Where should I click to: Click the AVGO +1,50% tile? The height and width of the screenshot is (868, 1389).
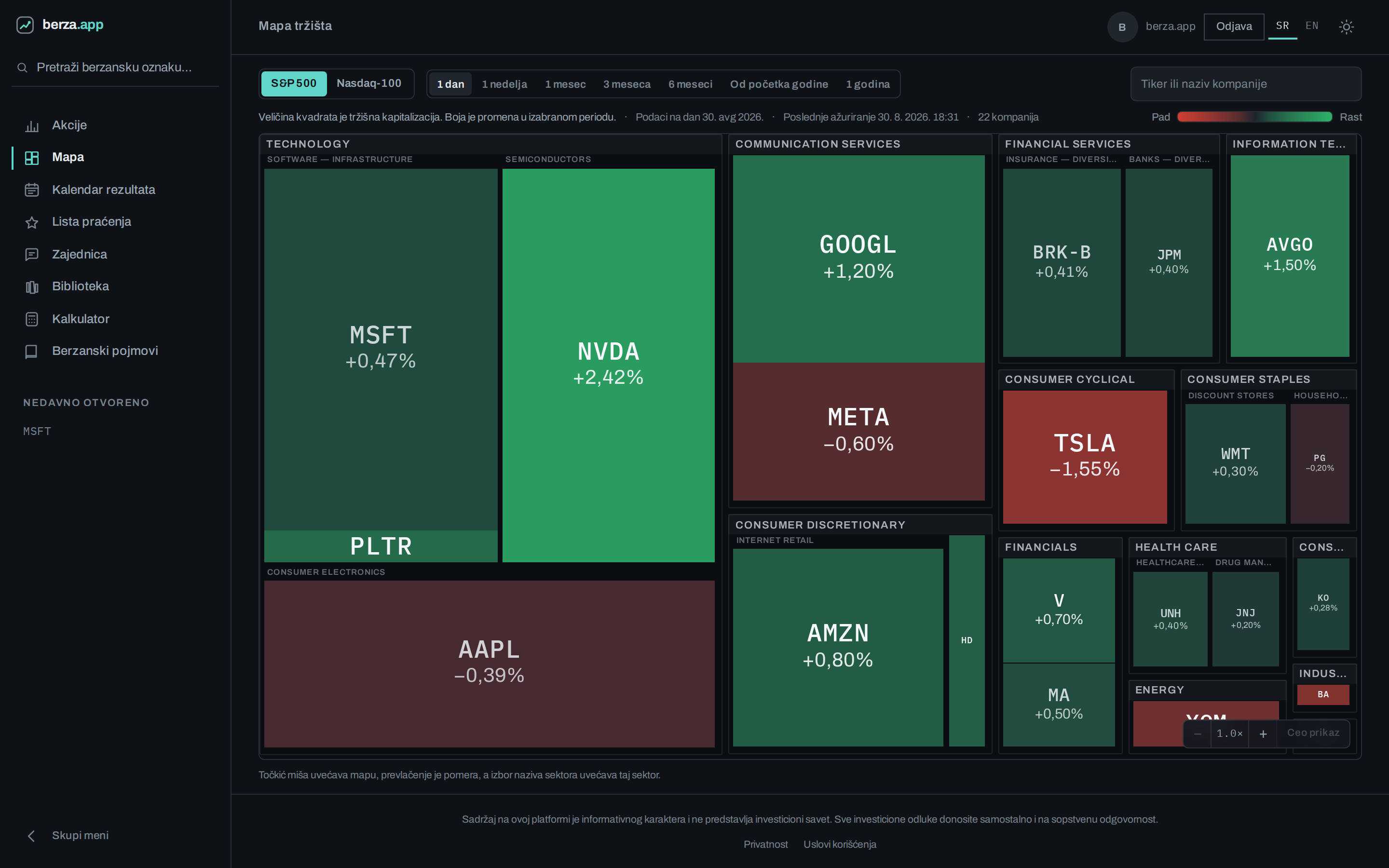click(1290, 256)
